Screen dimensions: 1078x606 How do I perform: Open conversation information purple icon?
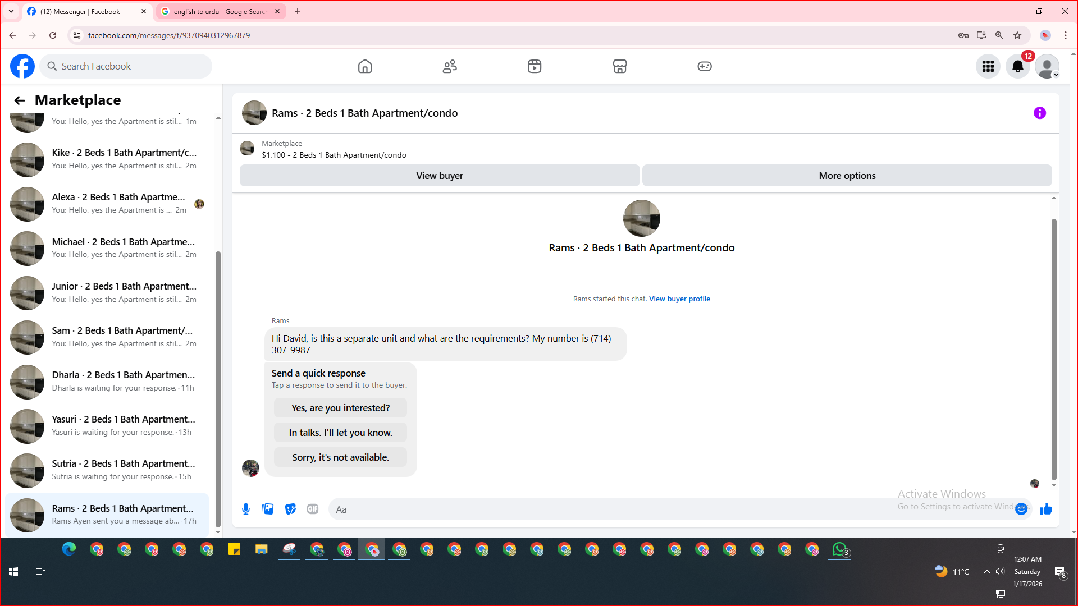tap(1039, 113)
